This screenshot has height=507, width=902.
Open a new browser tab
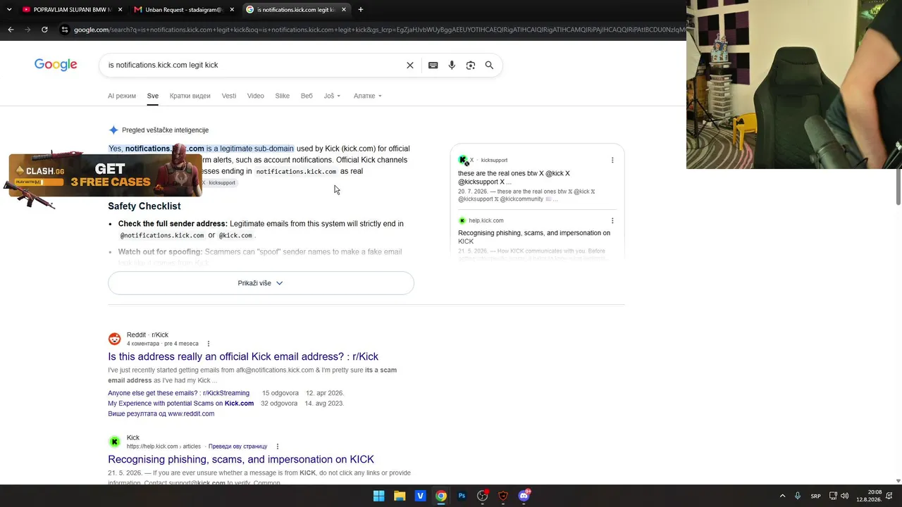(361, 10)
